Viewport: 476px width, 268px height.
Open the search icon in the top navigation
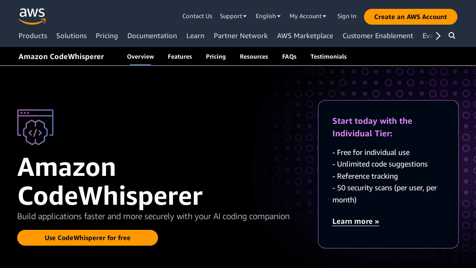pos(451,35)
